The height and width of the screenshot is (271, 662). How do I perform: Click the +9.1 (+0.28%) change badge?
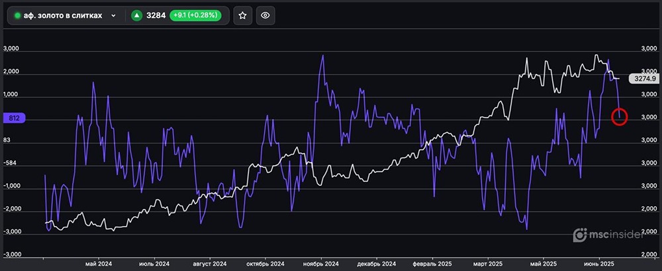[x=196, y=16]
